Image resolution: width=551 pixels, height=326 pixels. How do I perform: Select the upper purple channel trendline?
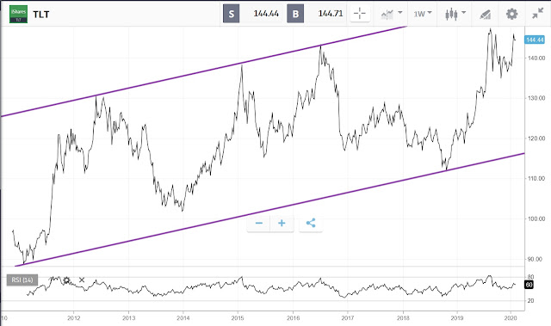click(x=204, y=71)
